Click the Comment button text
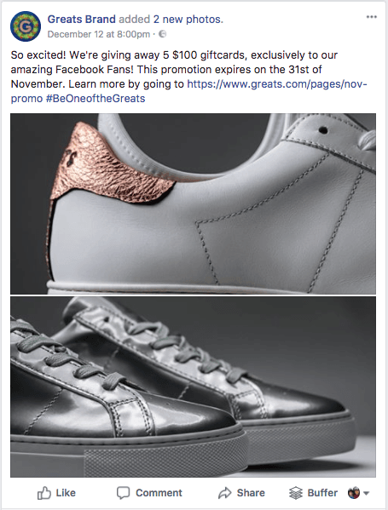The width and height of the screenshot is (388, 510). (x=159, y=493)
